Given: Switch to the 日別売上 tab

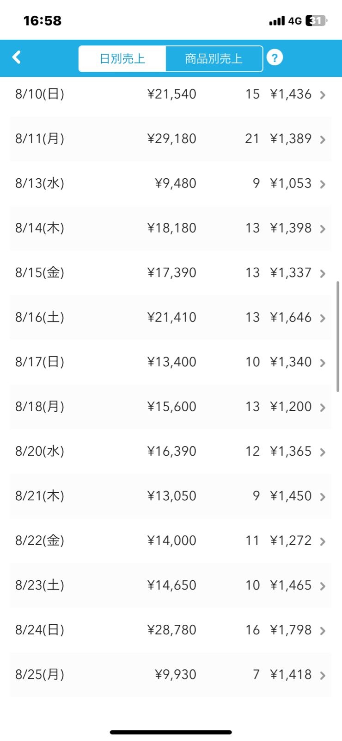Looking at the screenshot, I should pyautogui.click(x=122, y=59).
